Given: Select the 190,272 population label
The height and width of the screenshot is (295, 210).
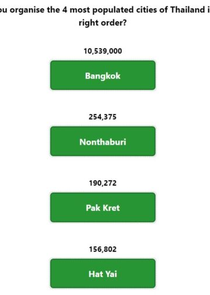Looking at the screenshot, I should pyautogui.click(x=103, y=183).
